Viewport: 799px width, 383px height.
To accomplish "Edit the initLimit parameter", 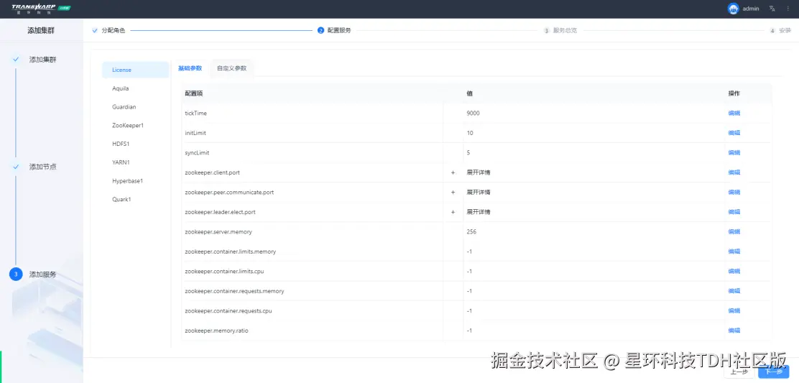I will click(x=734, y=133).
